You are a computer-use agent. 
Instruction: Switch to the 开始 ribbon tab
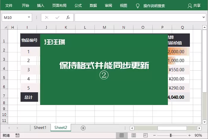click(x=26, y=6)
